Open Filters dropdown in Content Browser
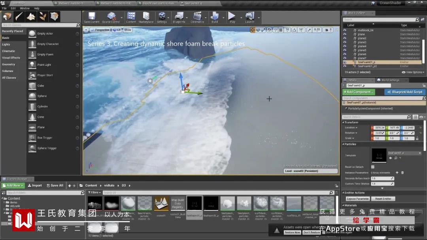The height and width of the screenshot is (240, 427). pos(94,192)
